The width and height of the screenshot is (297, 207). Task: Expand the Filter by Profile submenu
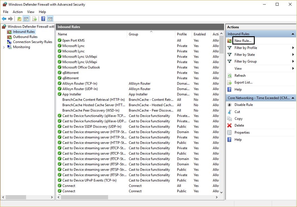[293, 48]
